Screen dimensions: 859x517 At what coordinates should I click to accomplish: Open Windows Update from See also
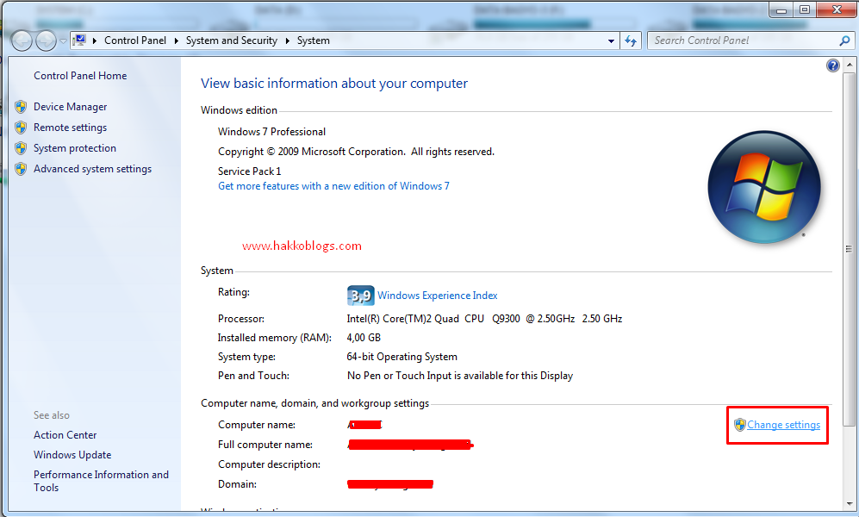72,454
